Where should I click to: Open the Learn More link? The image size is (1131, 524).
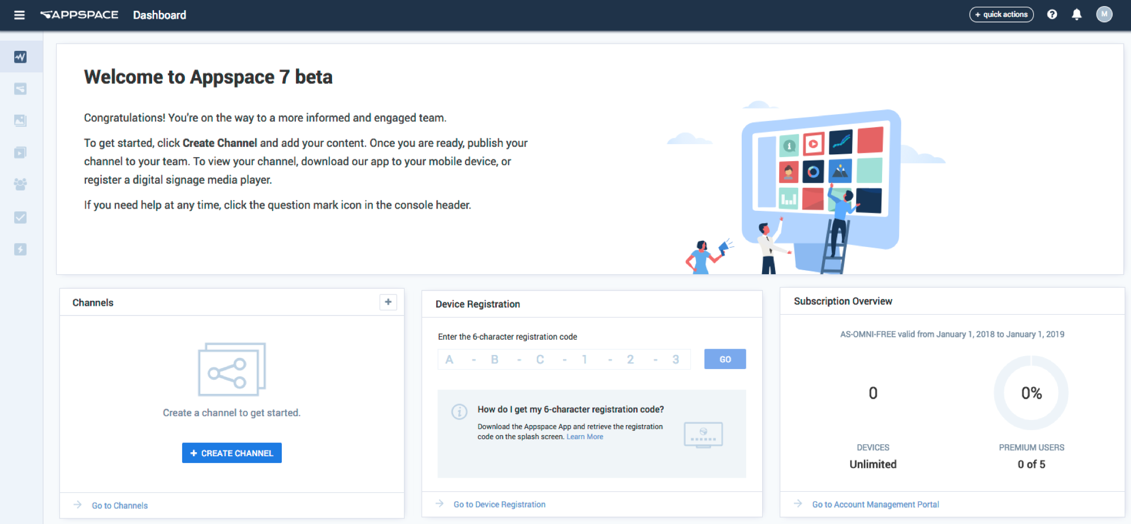[584, 437]
